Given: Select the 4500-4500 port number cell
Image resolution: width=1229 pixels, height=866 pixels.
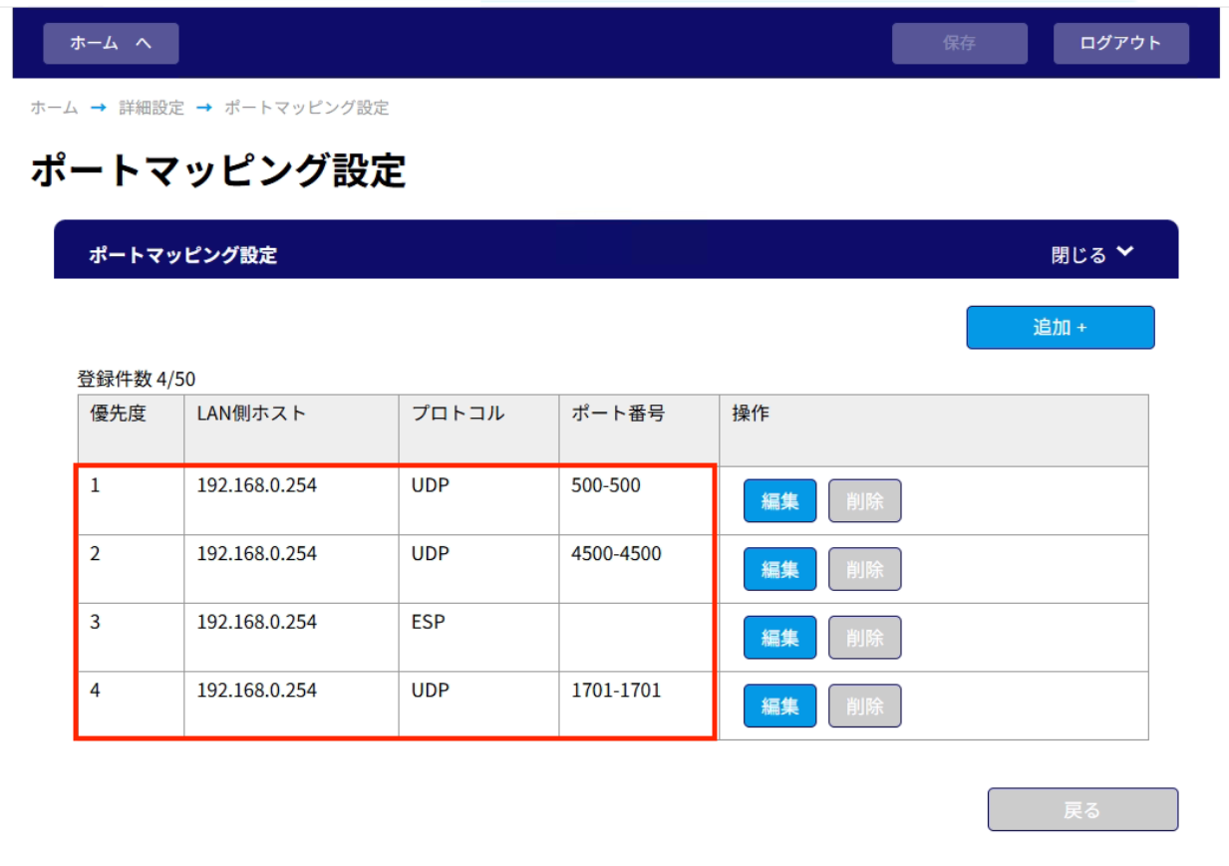Looking at the screenshot, I should pos(638,569).
